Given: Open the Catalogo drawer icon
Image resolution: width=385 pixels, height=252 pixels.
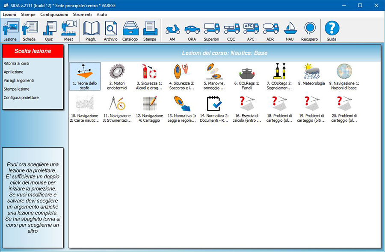Looking at the screenshot, I should point(130,31).
